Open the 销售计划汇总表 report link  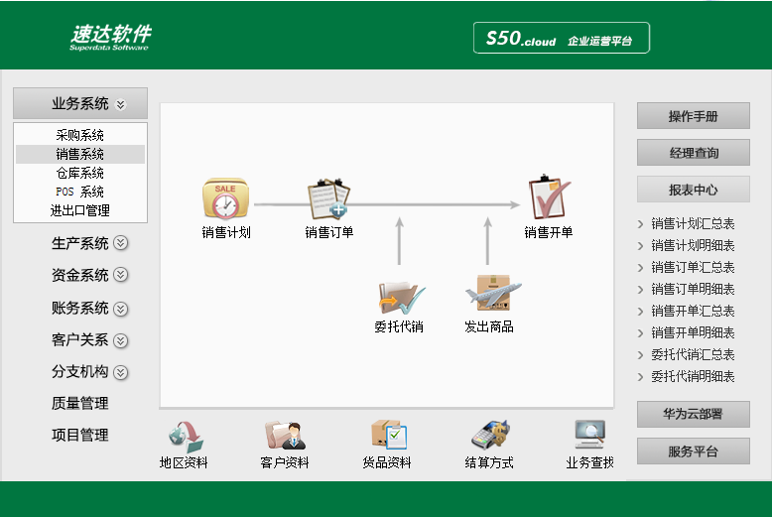(693, 224)
